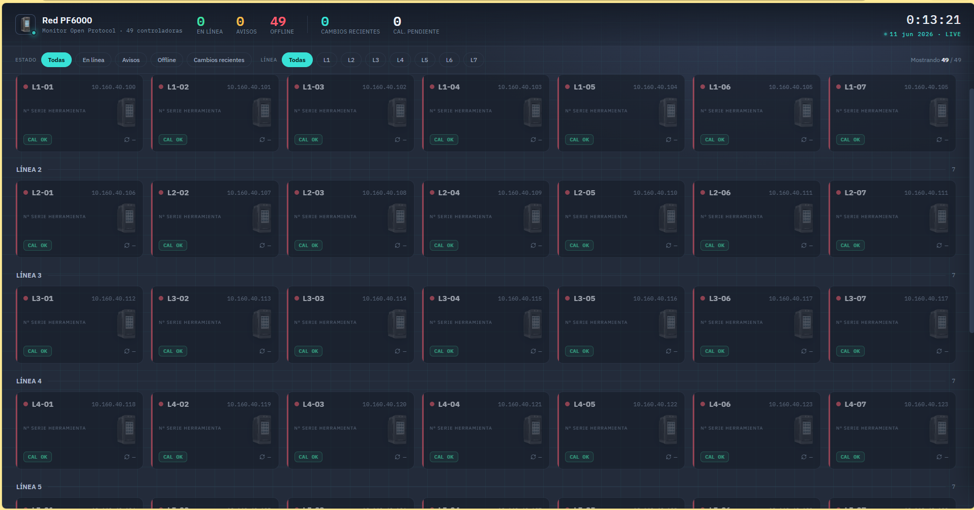The image size is (974, 510).
Task: Click the CAL OK badge on card L3-02
Action: [173, 351]
